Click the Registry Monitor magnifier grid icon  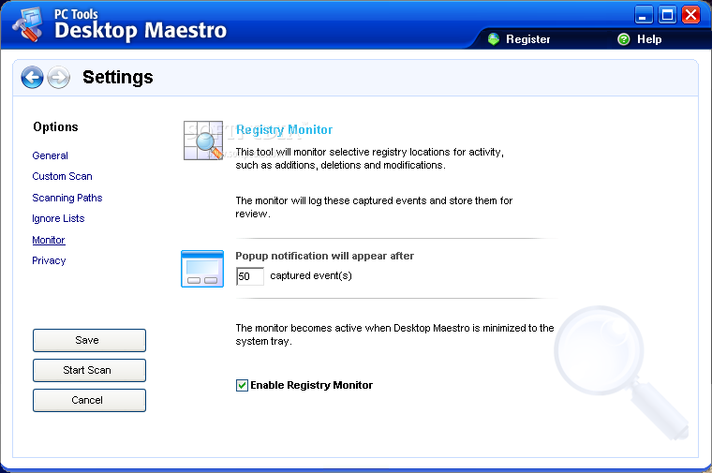point(203,140)
